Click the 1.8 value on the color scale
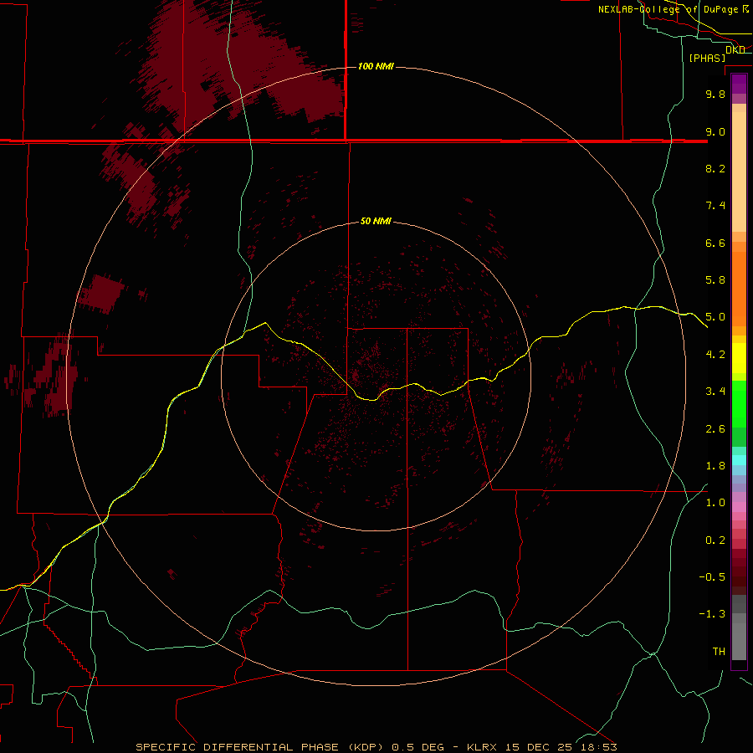 (715, 466)
